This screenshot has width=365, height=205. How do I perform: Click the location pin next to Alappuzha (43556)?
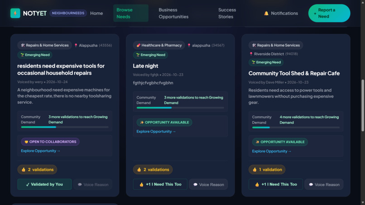pos(76,45)
